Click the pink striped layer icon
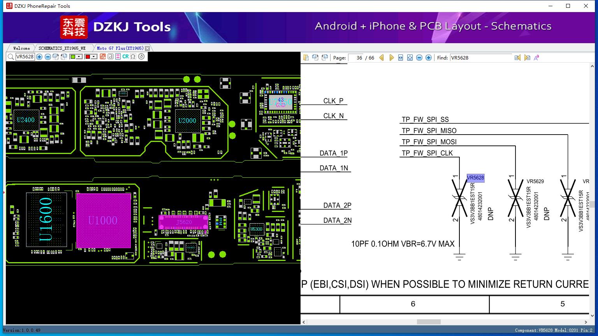 pos(118,57)
